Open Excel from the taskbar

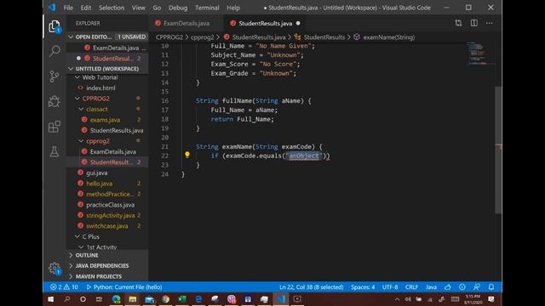(x=181, y=299)
